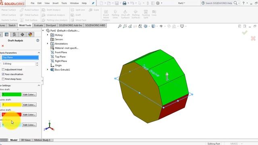The image size is (258, 145).
Task: Open the View Settings monitor icon
Action: point(182,26)
